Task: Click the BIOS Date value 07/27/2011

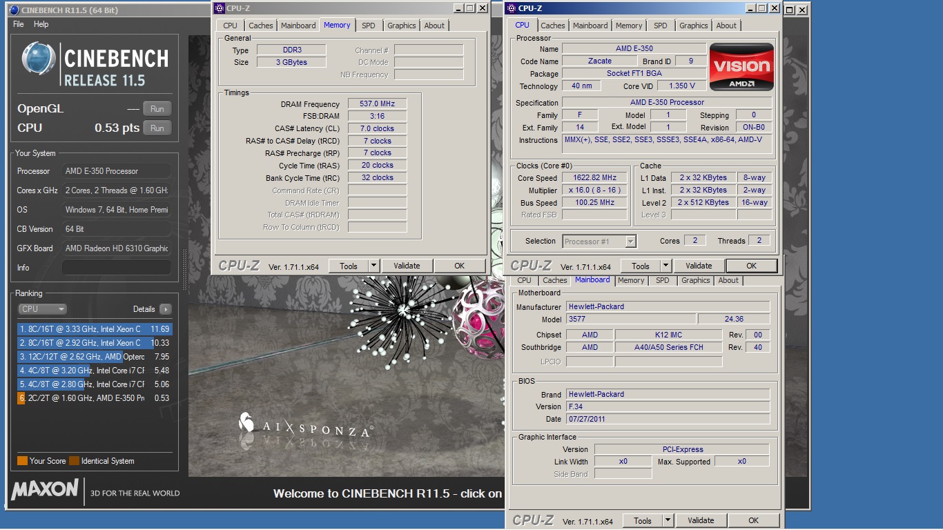Action: click(668, 419)
